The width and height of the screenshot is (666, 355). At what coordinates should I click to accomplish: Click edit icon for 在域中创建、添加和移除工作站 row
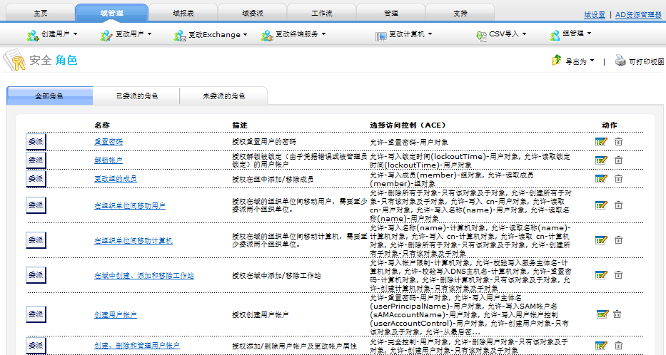click(600, 274)
